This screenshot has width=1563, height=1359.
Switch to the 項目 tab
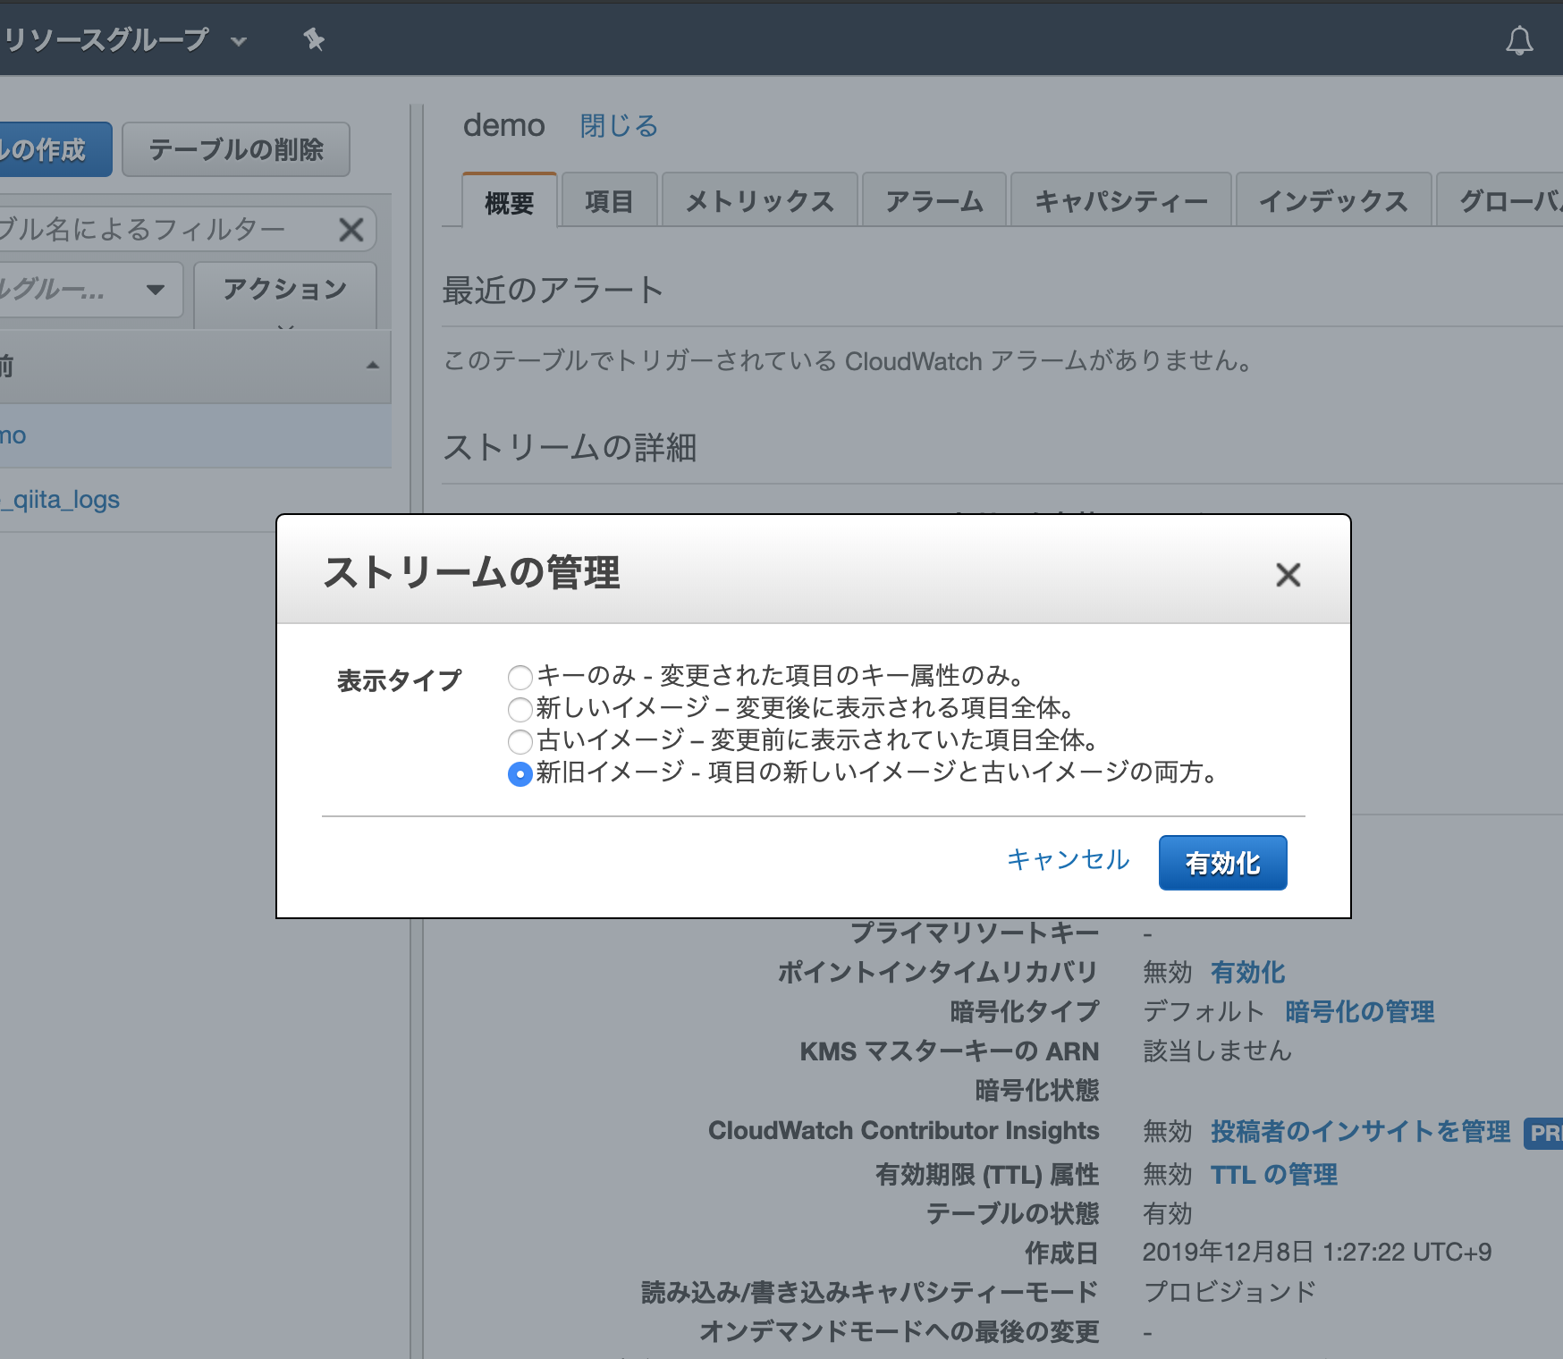coord(609,200)
